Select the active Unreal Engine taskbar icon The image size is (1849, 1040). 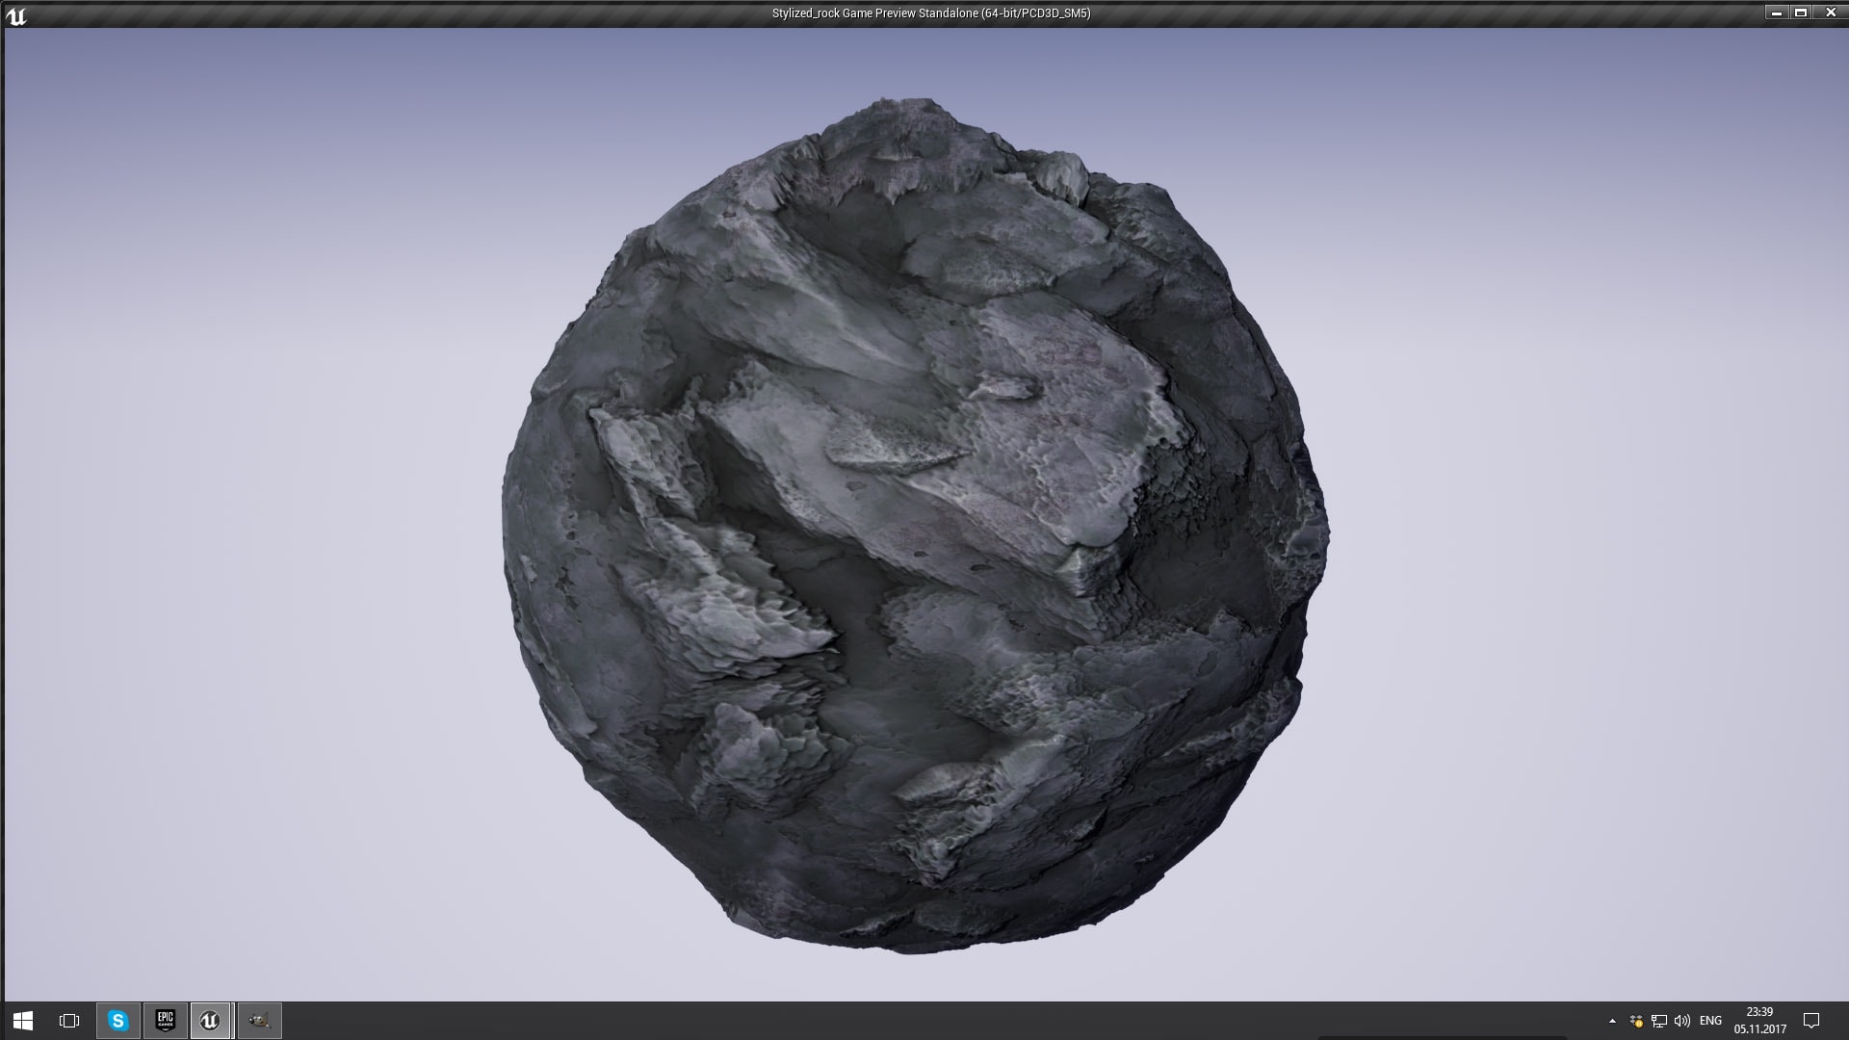click(x=211, y=1020)
